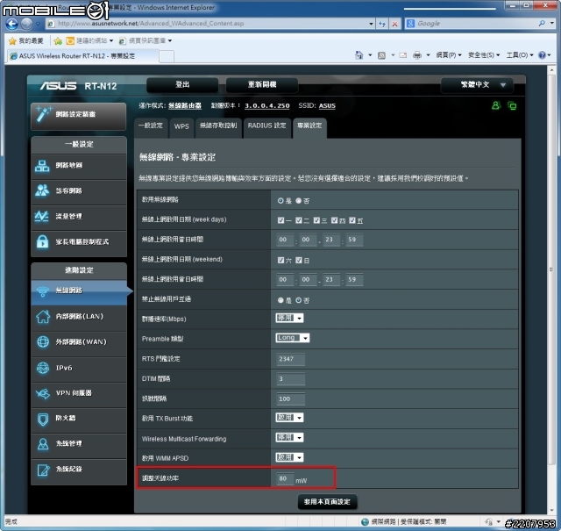The height and width of the screenshot is (531, 561).
Task: Open the language selection dropdown
Action: tap(477, 85)
